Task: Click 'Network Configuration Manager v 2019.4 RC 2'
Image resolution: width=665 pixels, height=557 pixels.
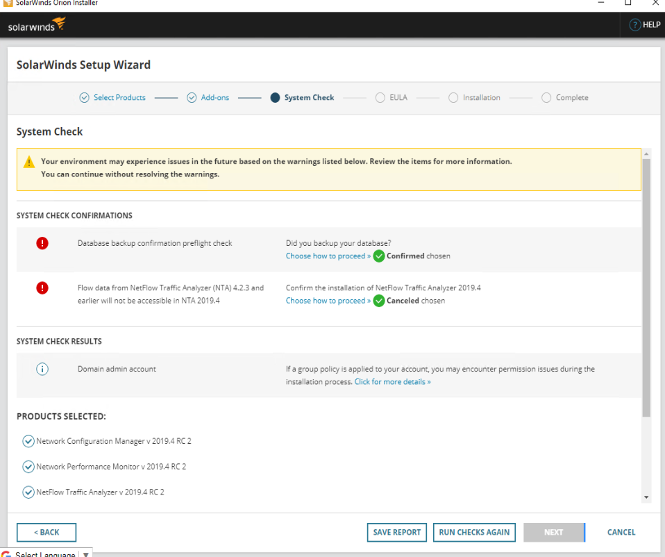Action: 114,441
